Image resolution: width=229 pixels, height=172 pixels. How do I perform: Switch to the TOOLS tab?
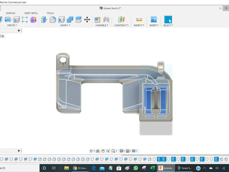coord(50,13)
